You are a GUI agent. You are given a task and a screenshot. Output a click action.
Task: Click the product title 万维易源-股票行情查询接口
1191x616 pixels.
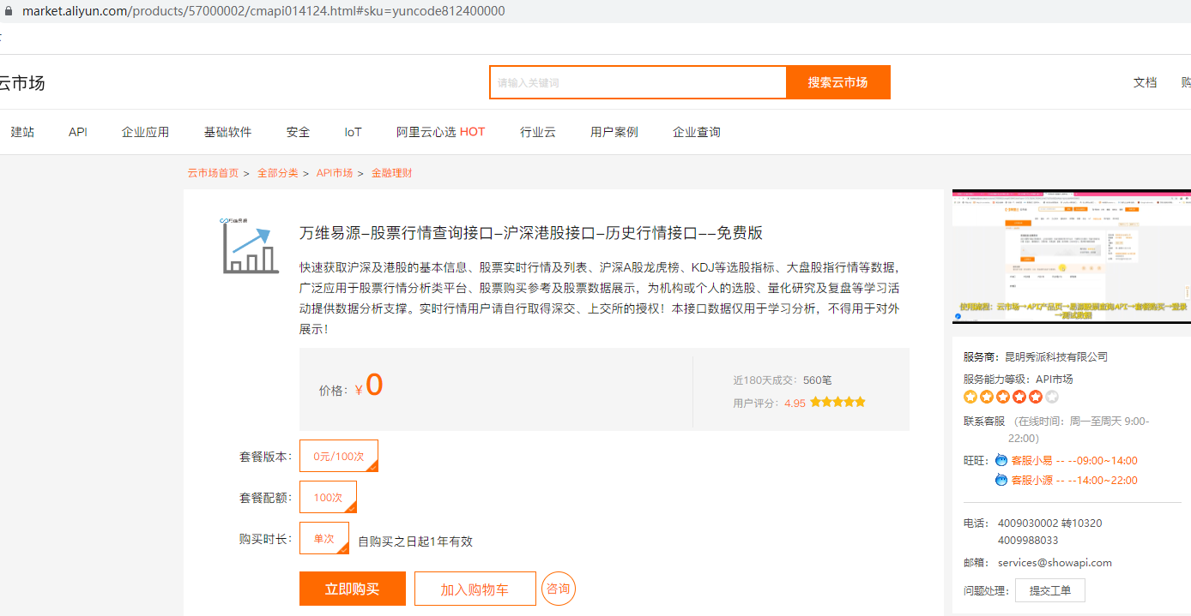pos(531,233)
